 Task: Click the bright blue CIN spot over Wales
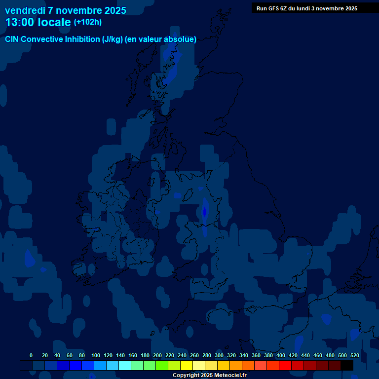(204, 212)
